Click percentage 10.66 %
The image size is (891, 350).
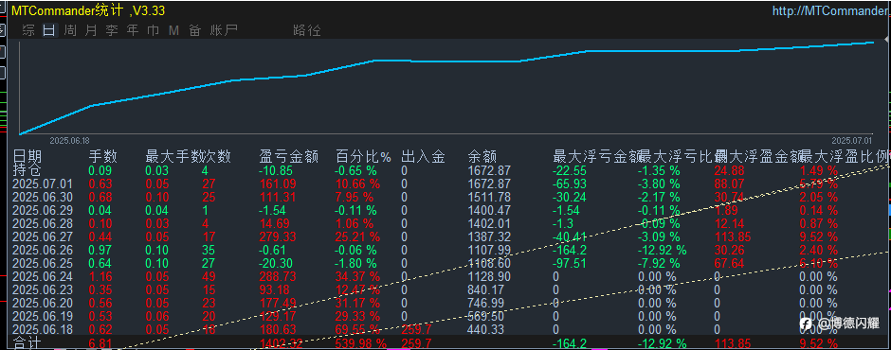point(357,184)
